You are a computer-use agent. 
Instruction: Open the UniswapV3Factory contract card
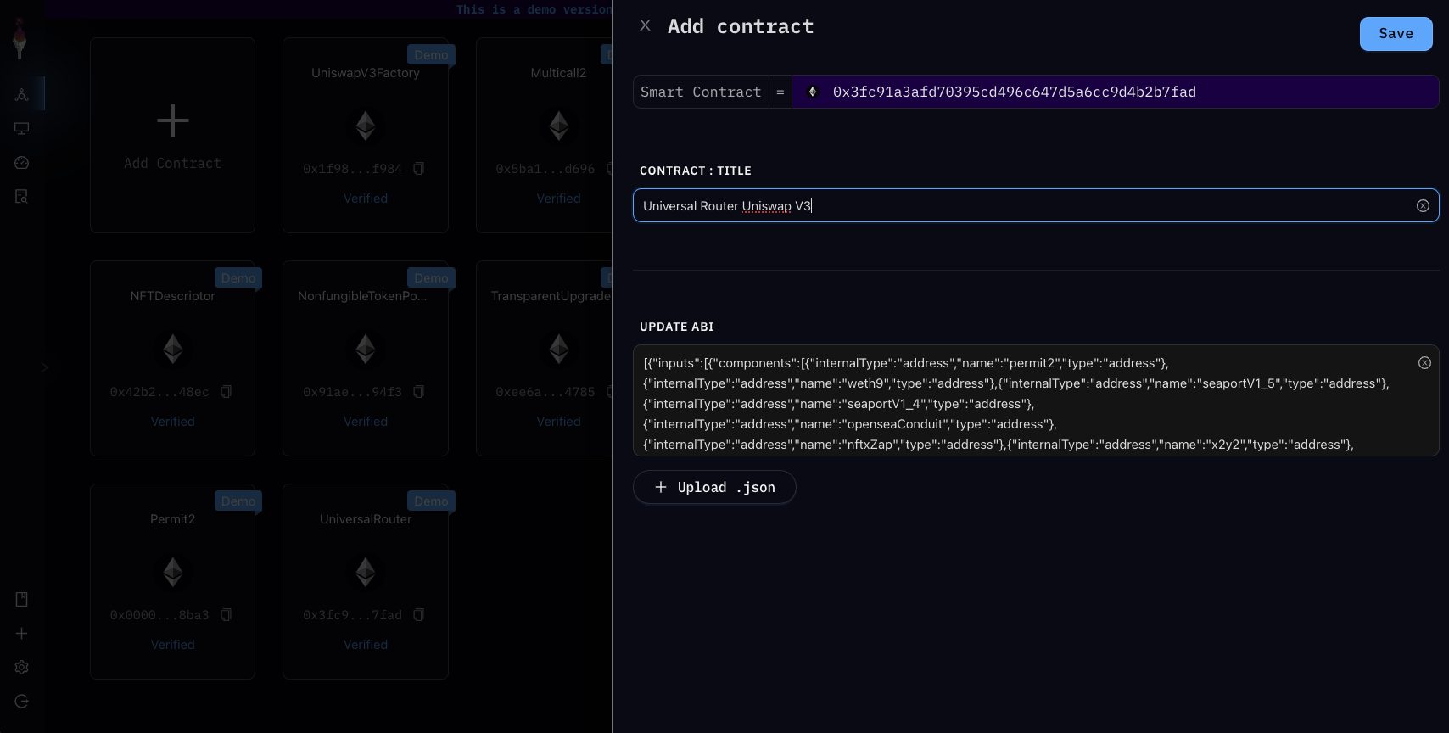tap(366, 135)
